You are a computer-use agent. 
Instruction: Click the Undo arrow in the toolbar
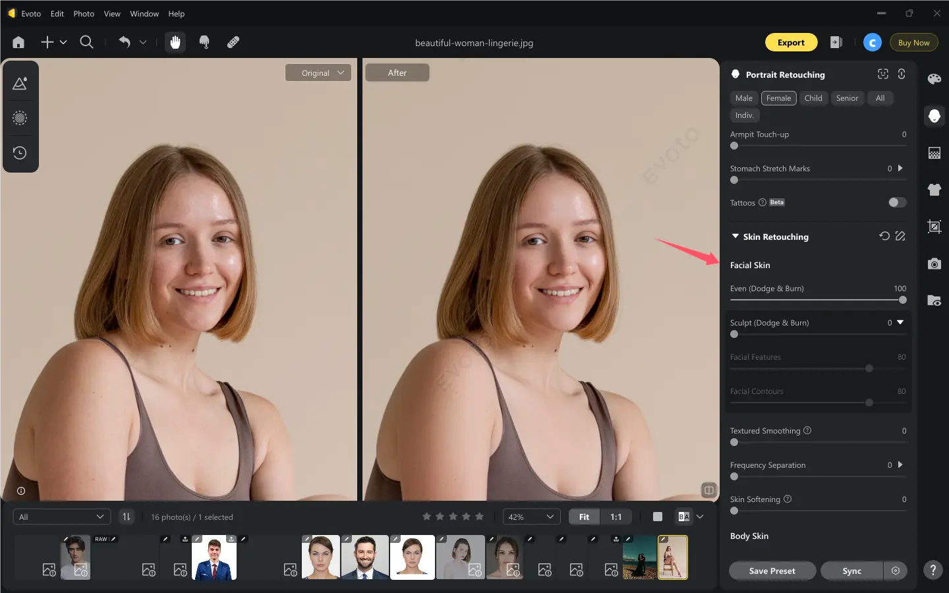[x=124, y=42]
